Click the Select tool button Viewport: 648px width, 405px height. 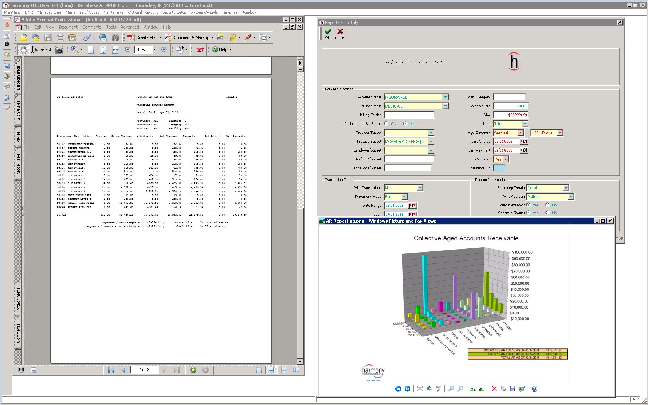(x=41, y=49)
